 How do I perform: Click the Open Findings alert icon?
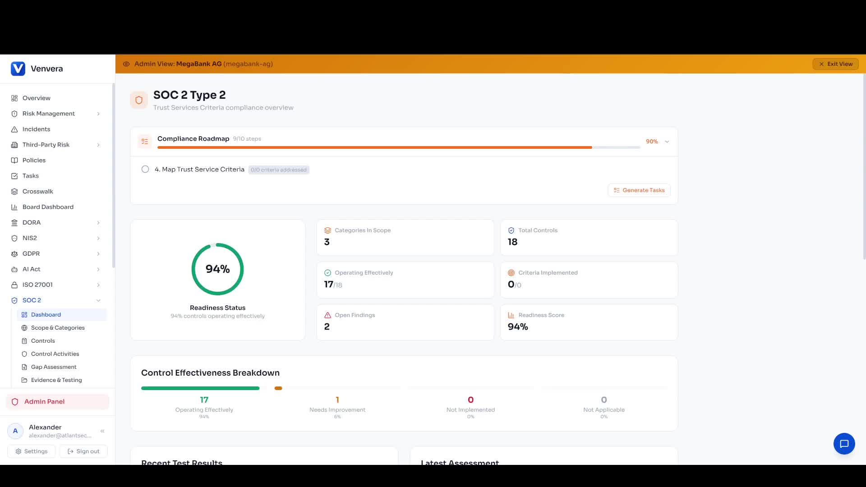coord(328,315)
